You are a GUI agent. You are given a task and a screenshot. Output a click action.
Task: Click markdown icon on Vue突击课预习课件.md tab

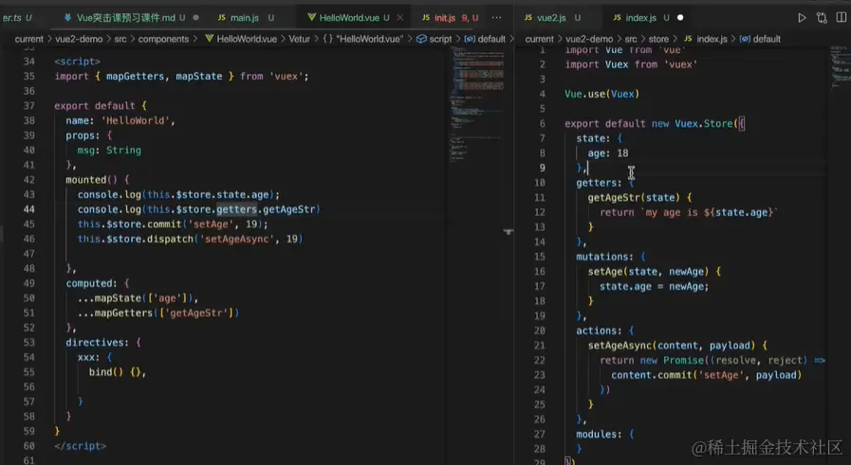click(68, 18)
